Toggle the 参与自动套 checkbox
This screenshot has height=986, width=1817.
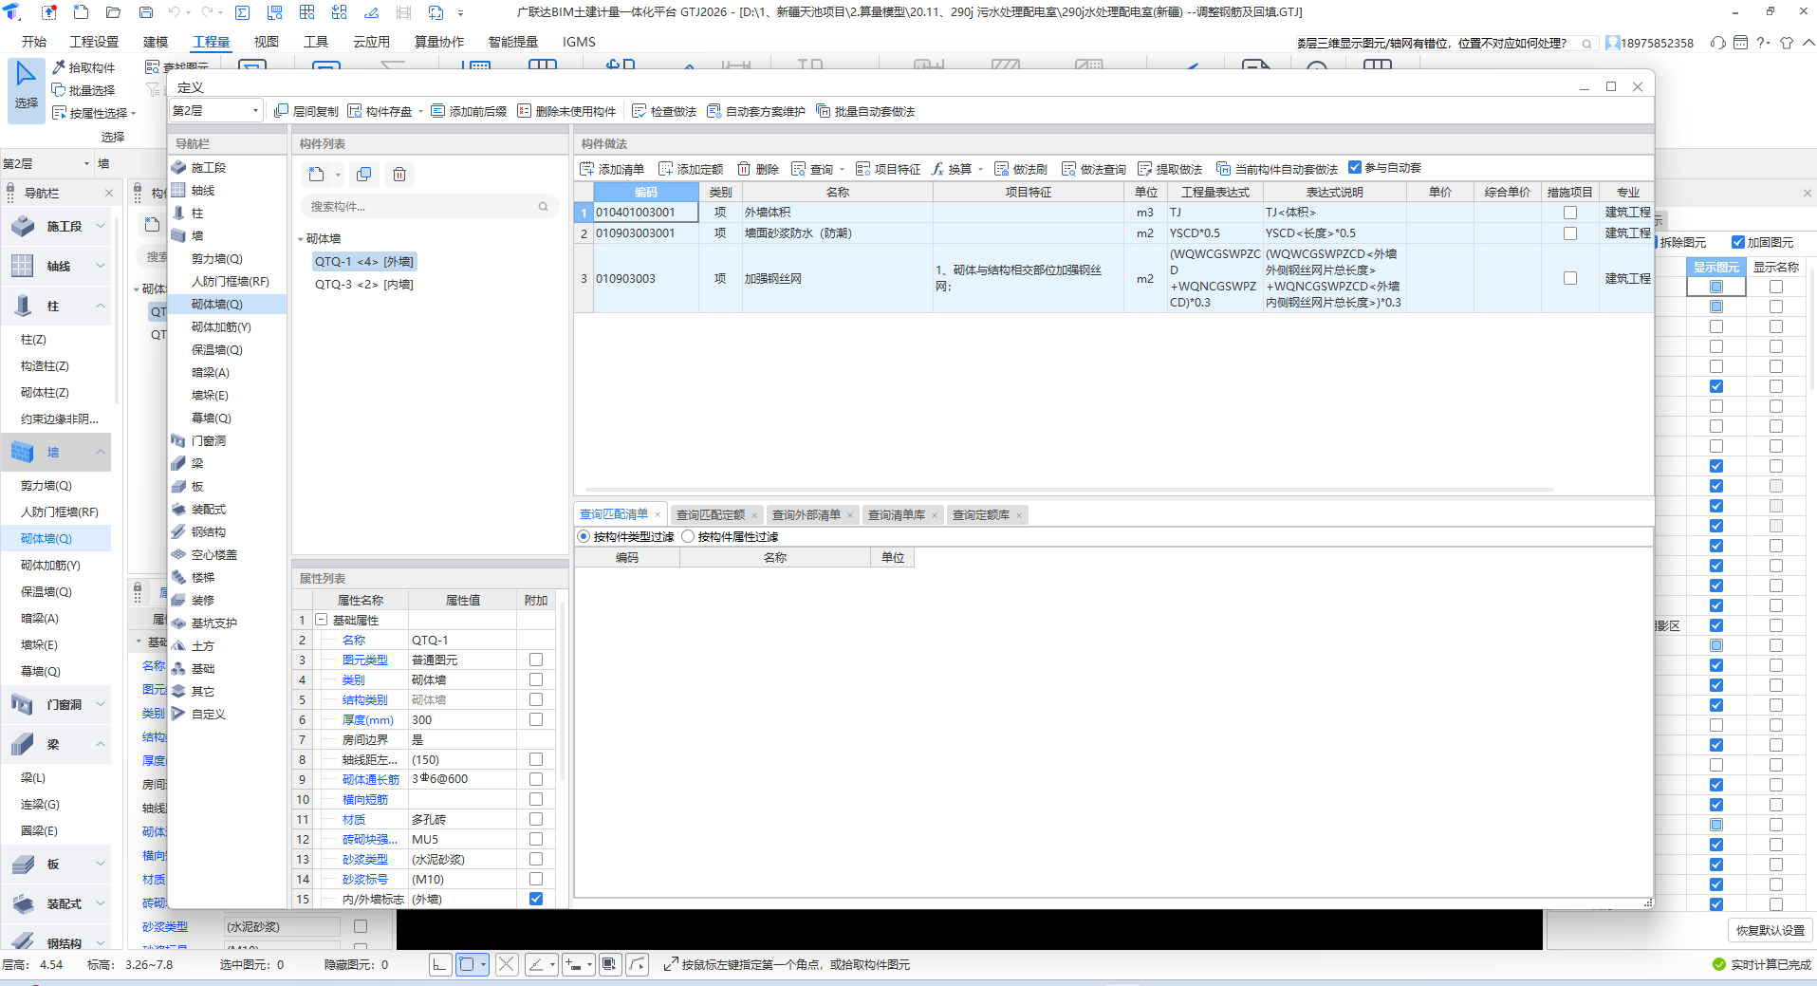(x=1355, y=167)
